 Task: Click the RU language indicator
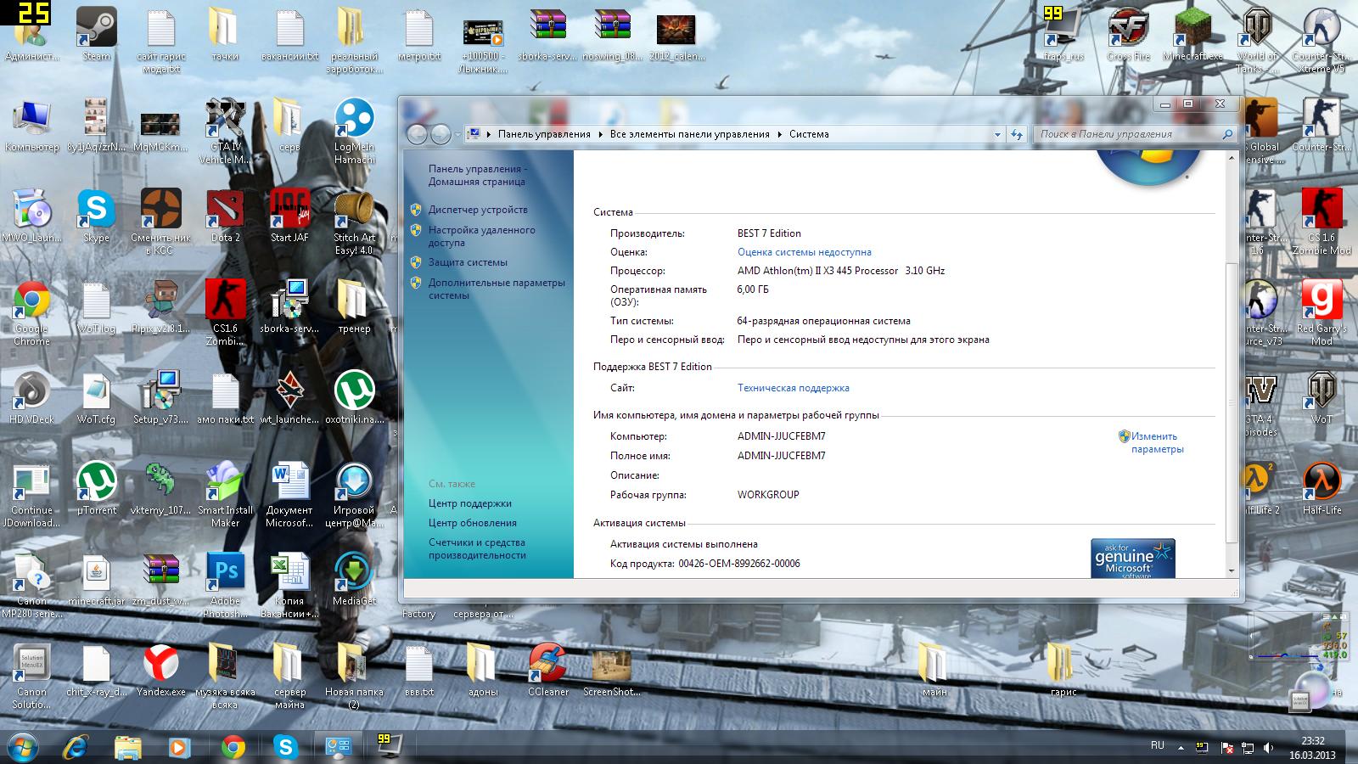[x=1158, y=745]
